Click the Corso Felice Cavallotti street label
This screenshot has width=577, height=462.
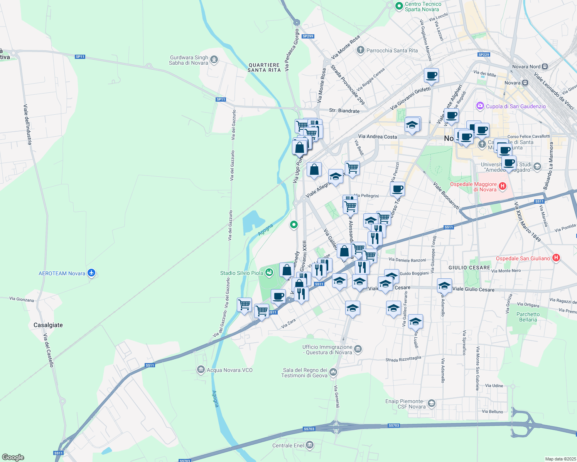tap(529, 137)
